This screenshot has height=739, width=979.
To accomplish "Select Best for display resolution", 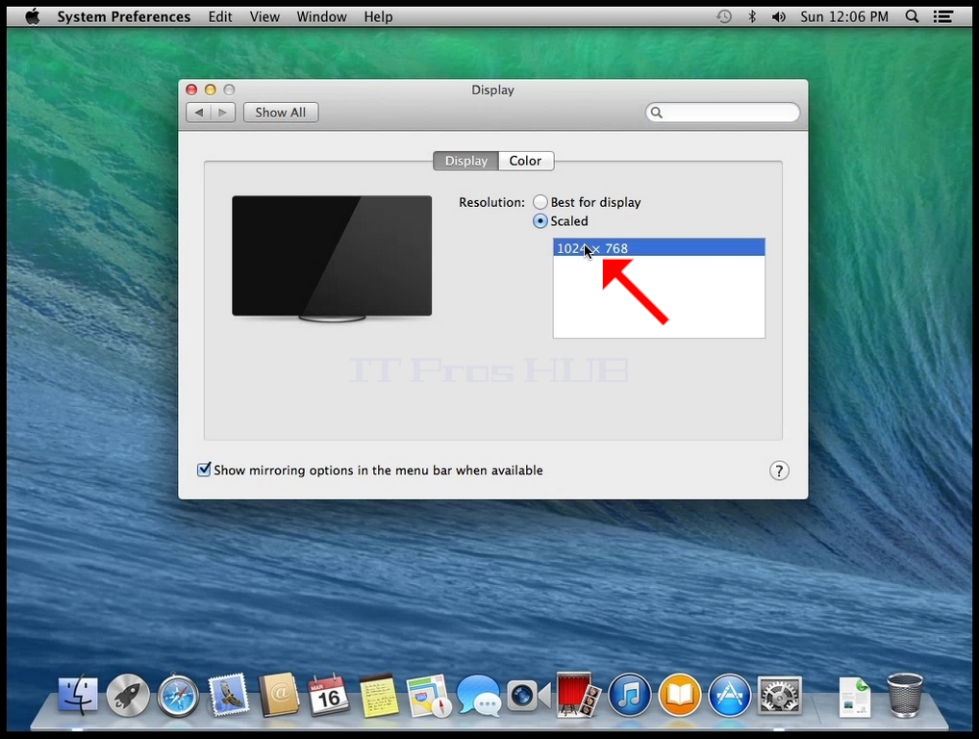I will [x=540, y=202].
